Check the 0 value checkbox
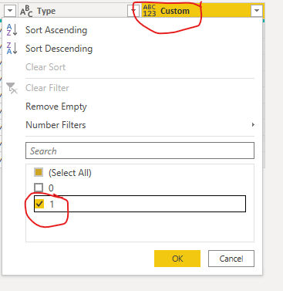 click(x=39, y=188)
